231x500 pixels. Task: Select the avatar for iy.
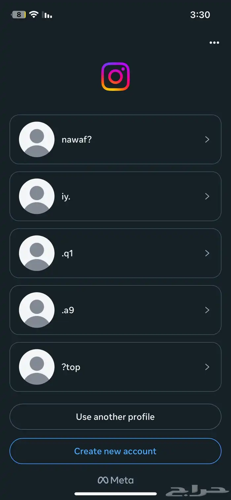[x=37, y=196]
